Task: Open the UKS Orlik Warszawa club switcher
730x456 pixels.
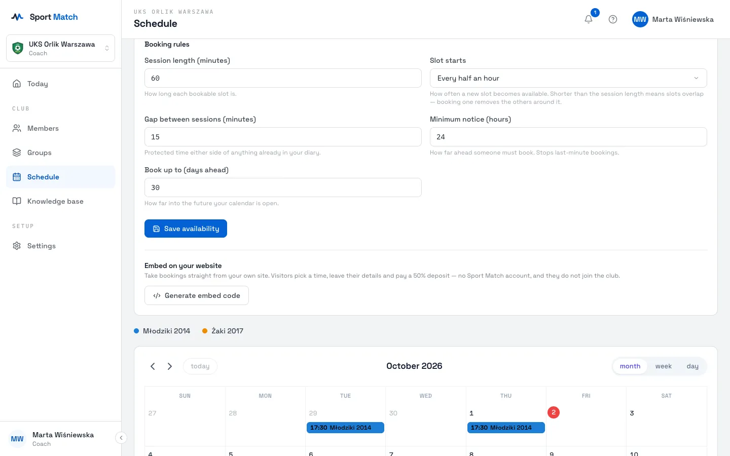Action: point(60,48)
